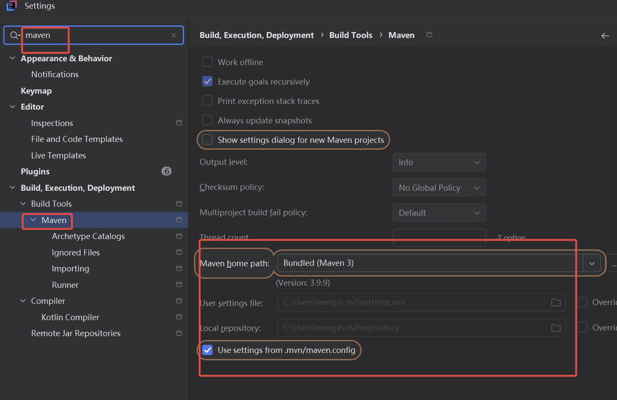Screen dimensions: 617x400
Task: Click the project icon on Kotlin Compiler row
Action: point(179,317)
